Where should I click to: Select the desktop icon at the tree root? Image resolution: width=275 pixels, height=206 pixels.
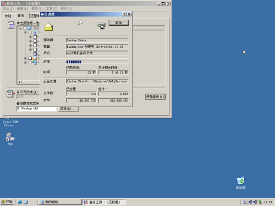(29, 28)
